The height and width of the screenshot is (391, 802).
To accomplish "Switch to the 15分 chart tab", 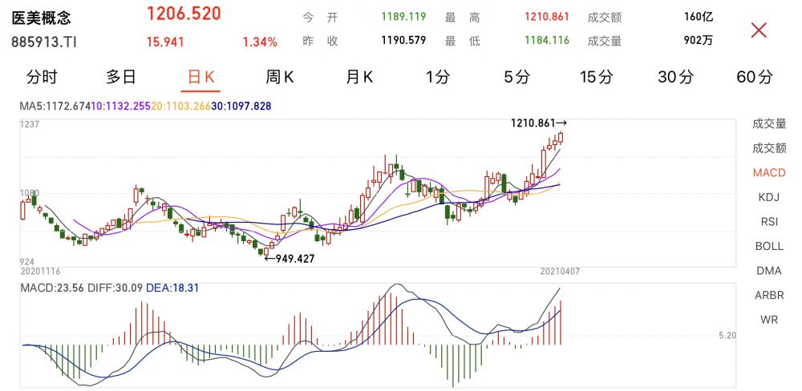I will click(x=596, y=77).
